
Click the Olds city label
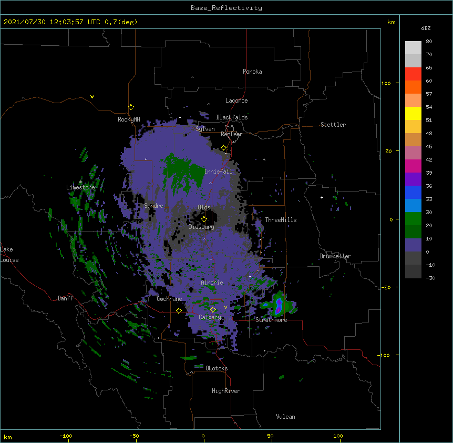204,207
